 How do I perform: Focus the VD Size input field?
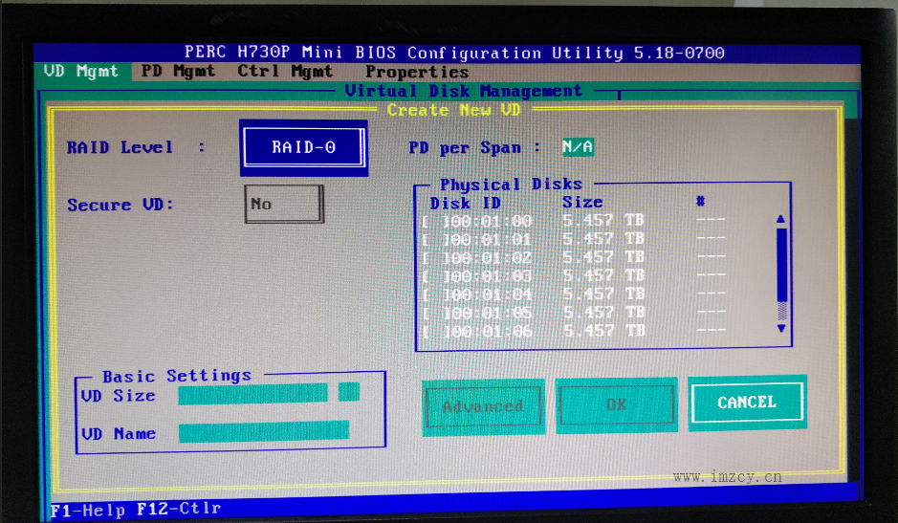(252, 394)
